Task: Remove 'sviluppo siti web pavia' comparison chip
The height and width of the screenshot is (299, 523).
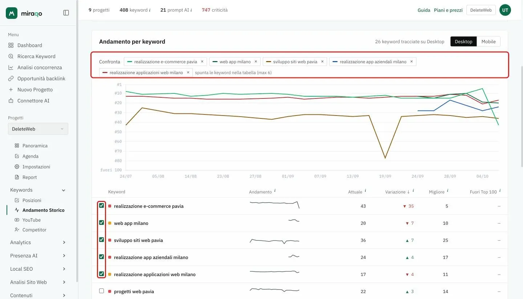Action: click(322, 61)
